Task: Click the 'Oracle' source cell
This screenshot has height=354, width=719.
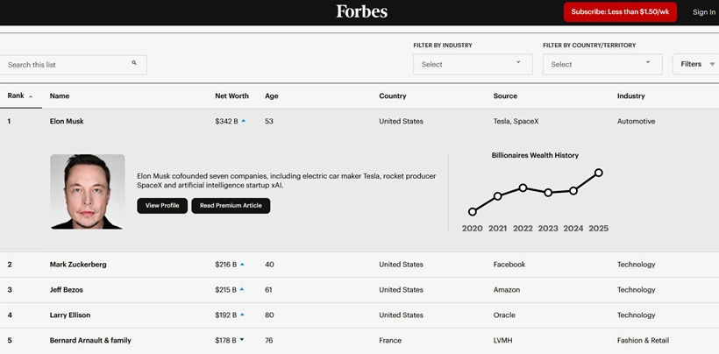Action: click(x=504, y=315)
